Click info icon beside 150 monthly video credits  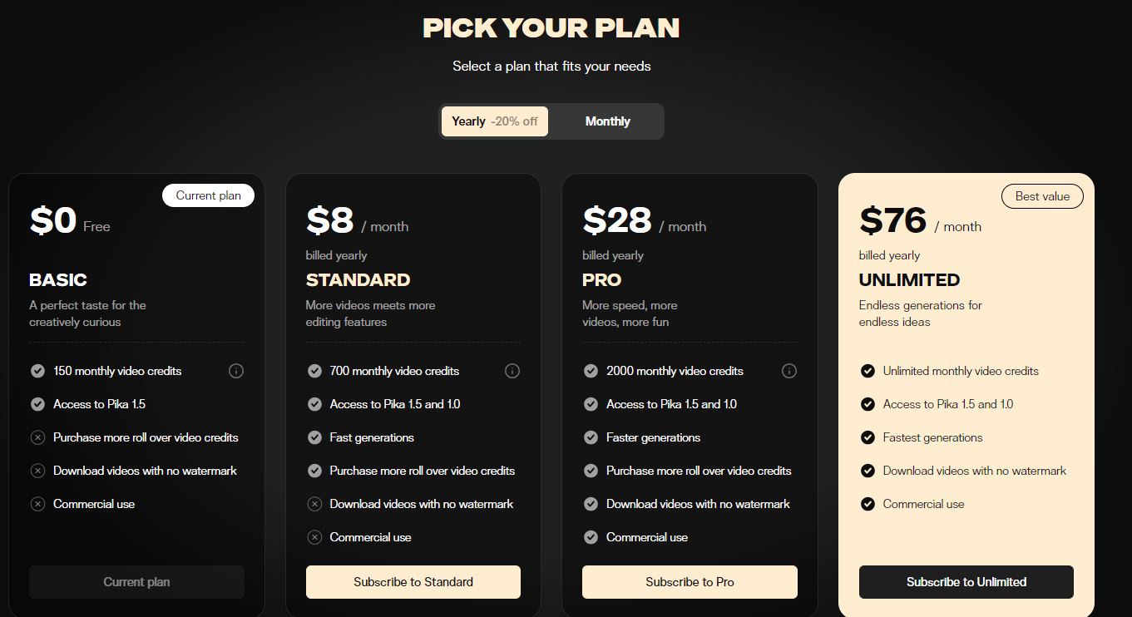coord(236,371)
